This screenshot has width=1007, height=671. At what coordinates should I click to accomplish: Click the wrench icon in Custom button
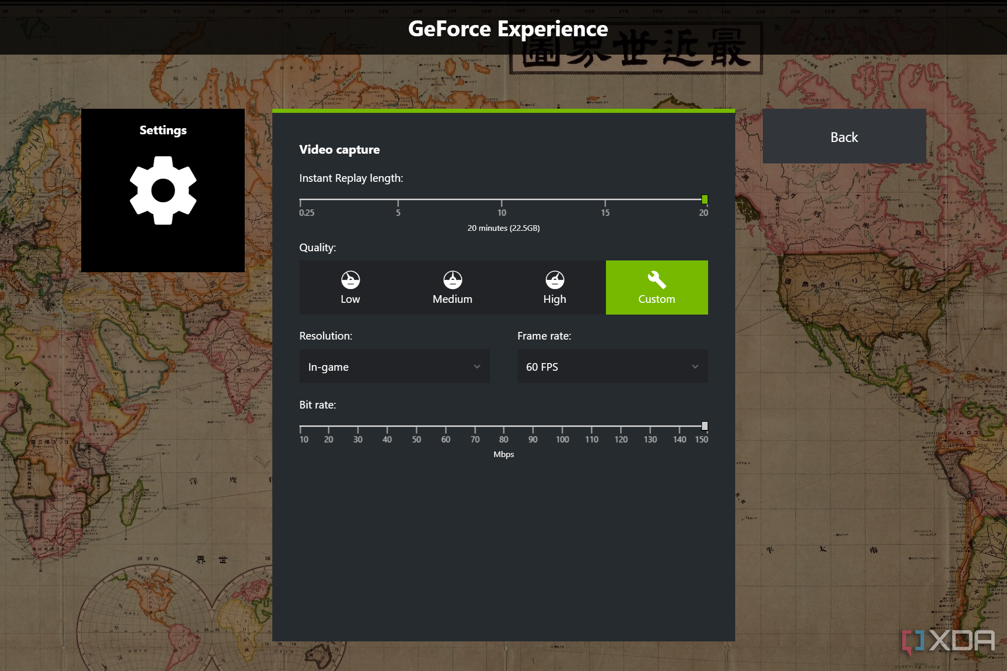pos(655,279)
